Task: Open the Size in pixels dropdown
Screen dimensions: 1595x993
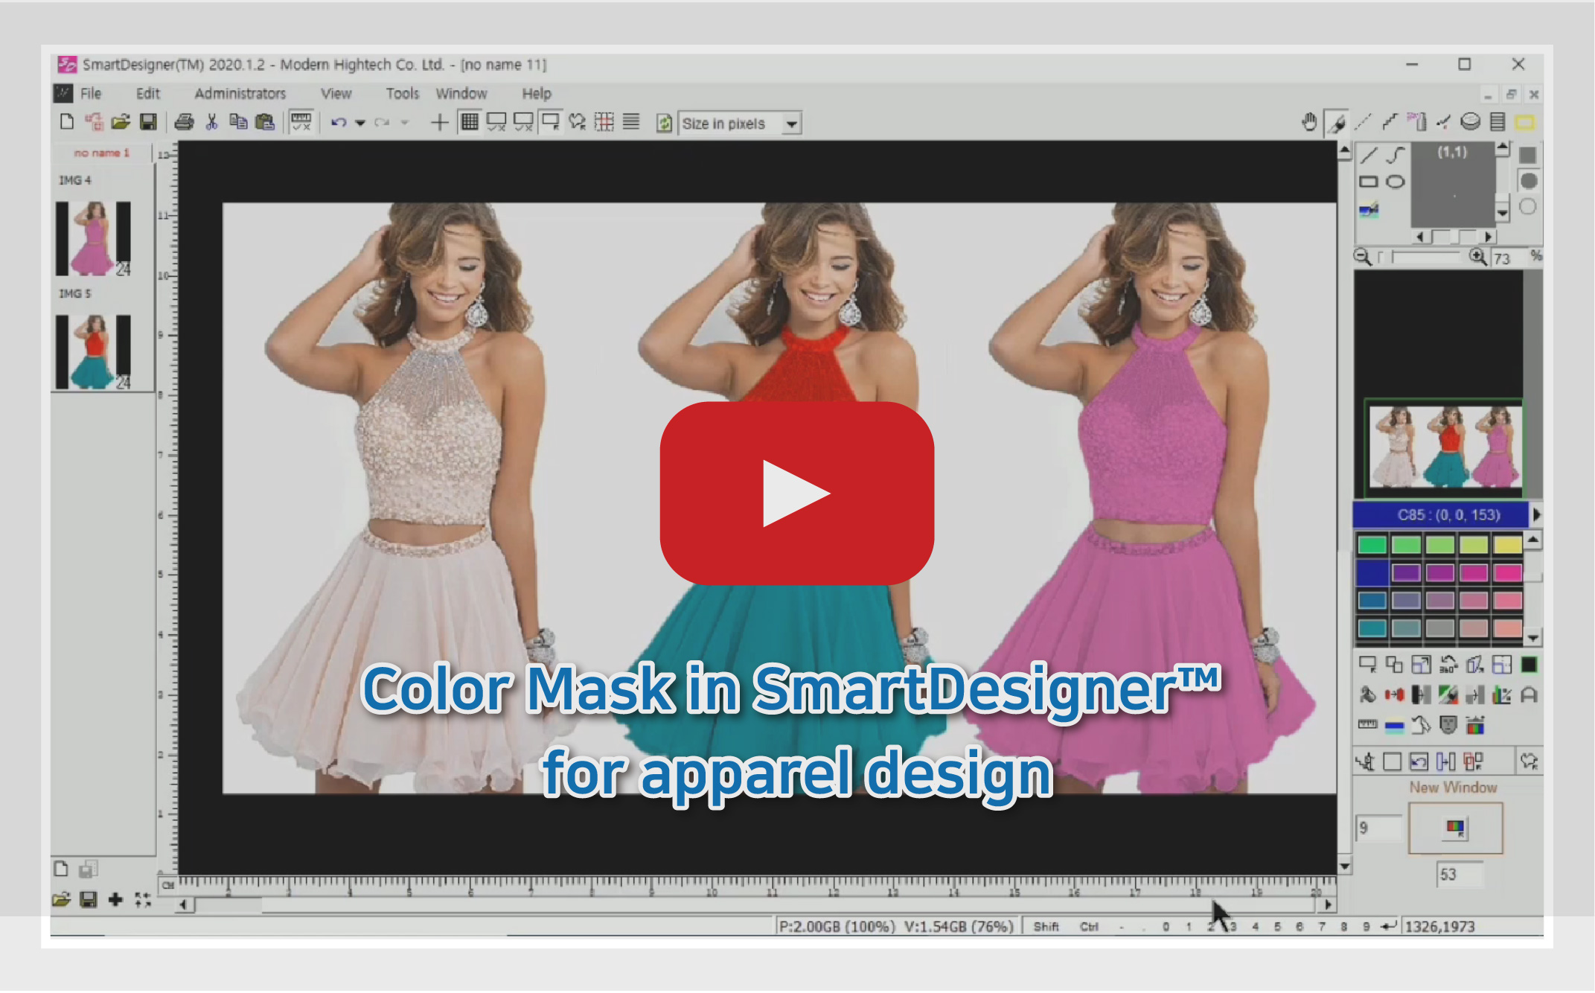Action: pos(792,124)
